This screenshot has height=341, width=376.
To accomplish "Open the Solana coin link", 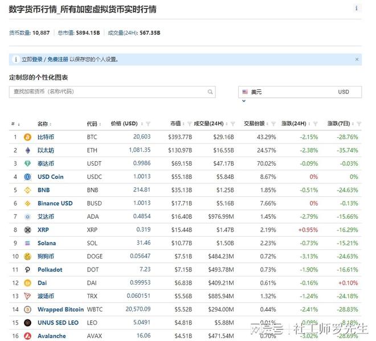I will pos(47,243).
